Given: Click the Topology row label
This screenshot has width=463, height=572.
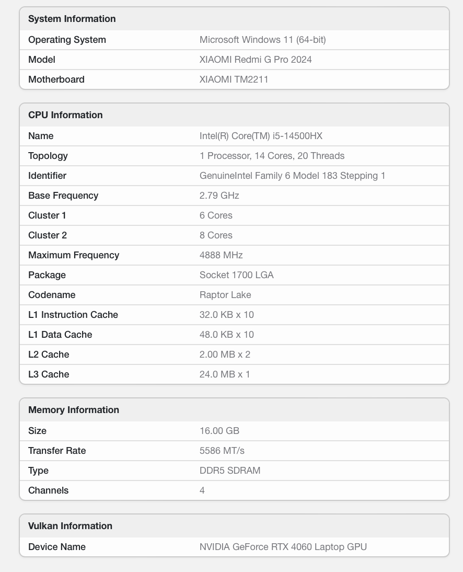Looking at the screenshot, I should point(48,156).
